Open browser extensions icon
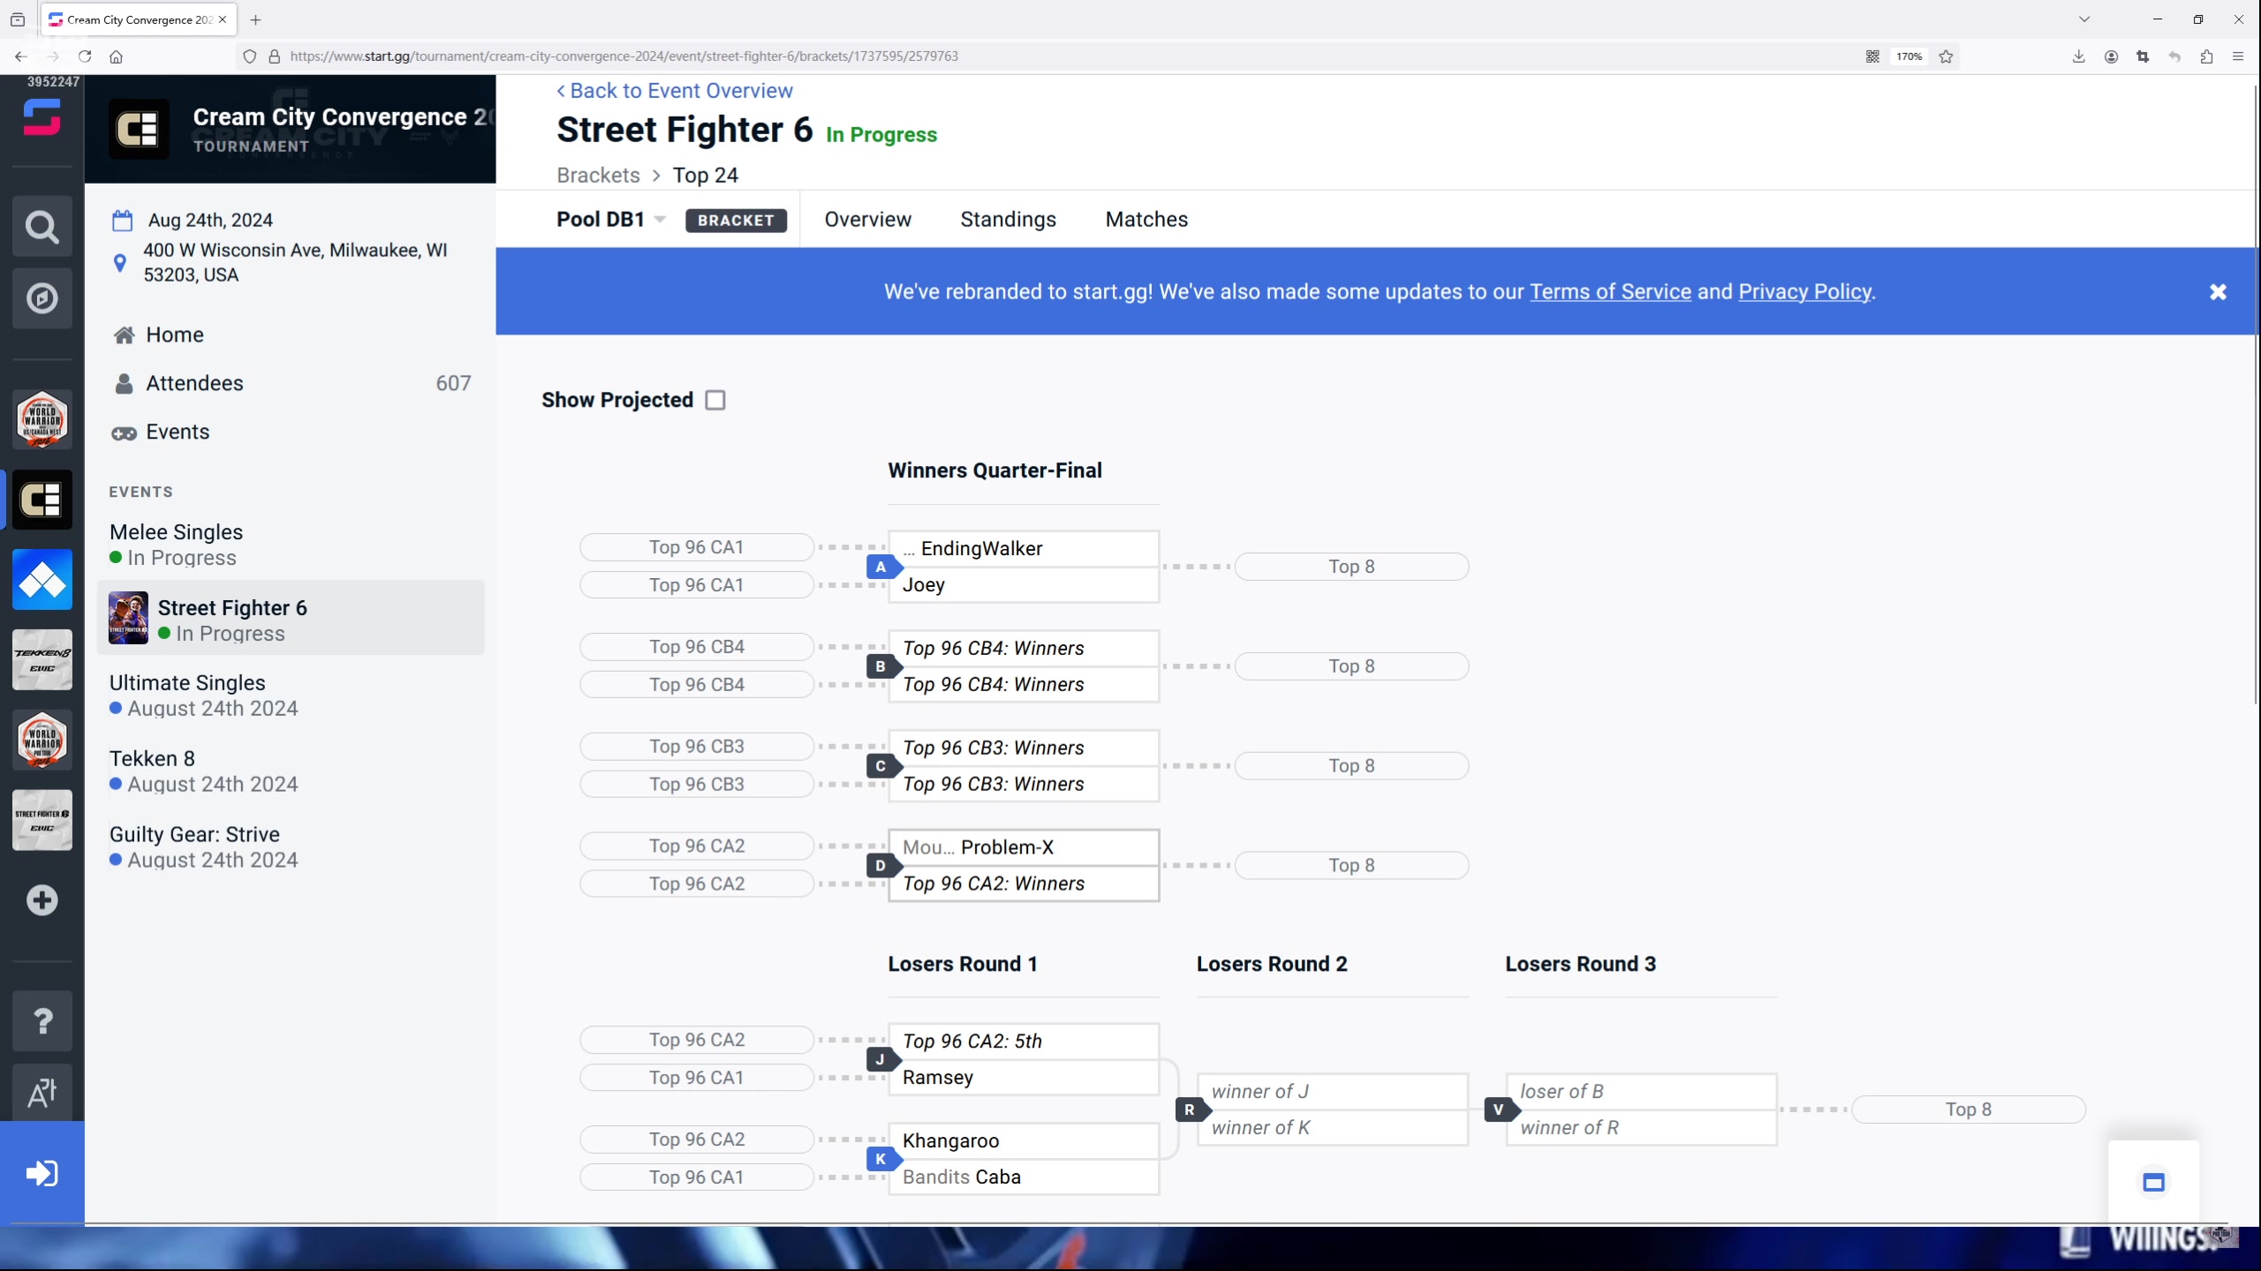Screen dimensions: 2261x1271 point(2206,56)
